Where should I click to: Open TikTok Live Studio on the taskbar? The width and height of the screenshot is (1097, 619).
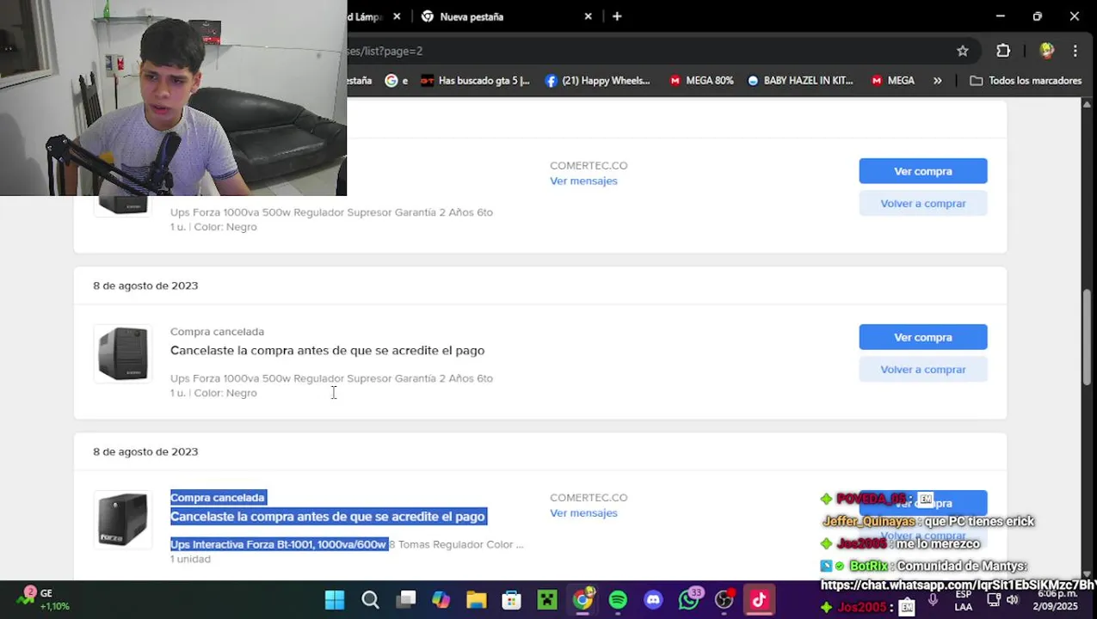[x=760, y=599]
